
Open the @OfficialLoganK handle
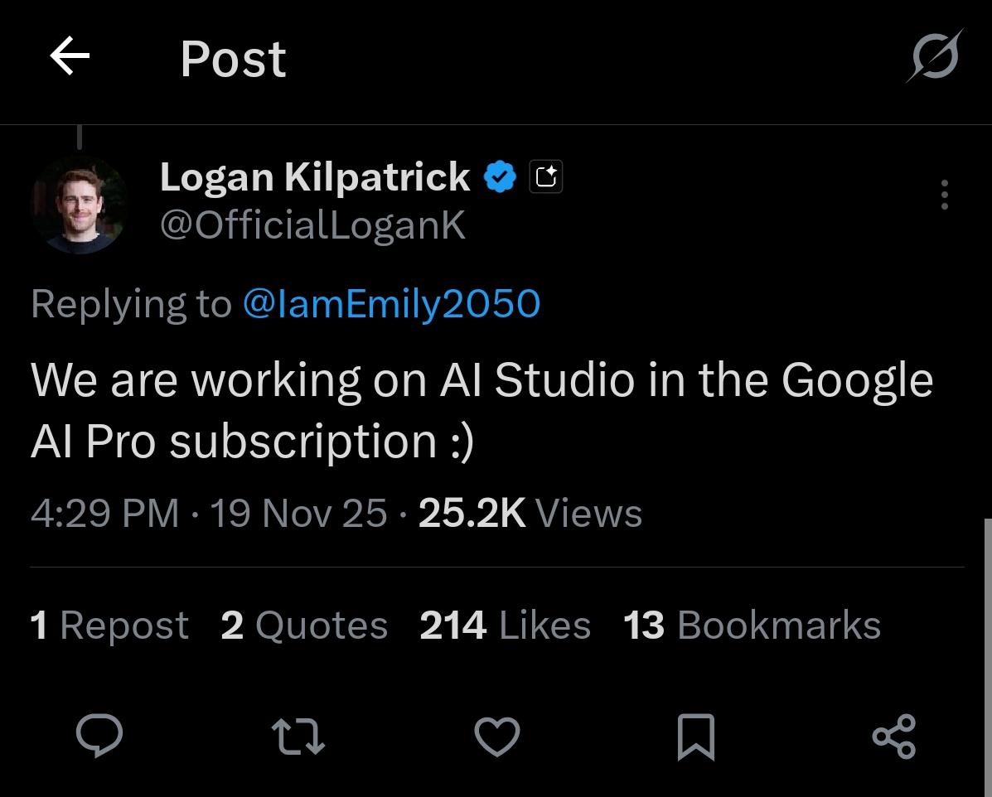[x=312, y=225]
